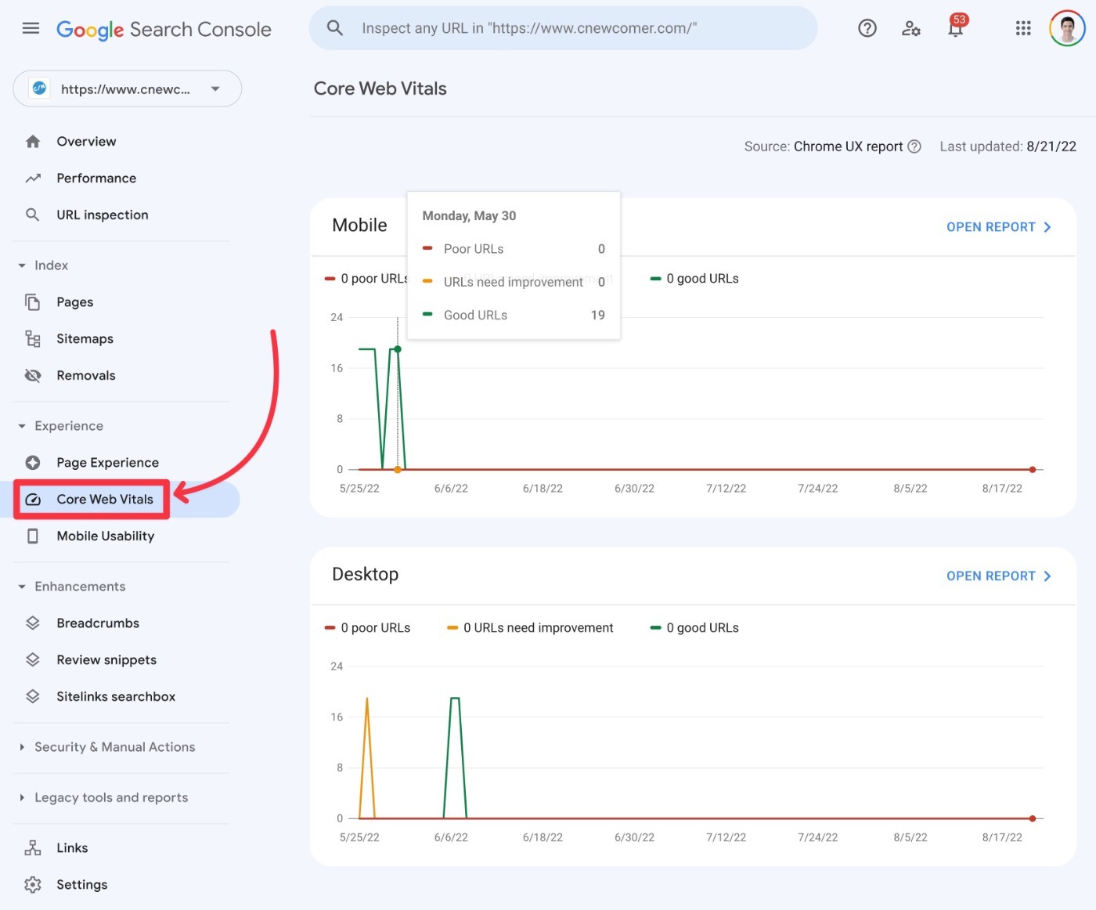The height and width of the screenshot is (910, 1096).
Task: Open the Mobile report link
Action: 998,227
